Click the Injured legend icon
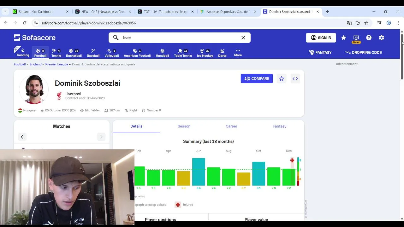 [x=178, y=205]
